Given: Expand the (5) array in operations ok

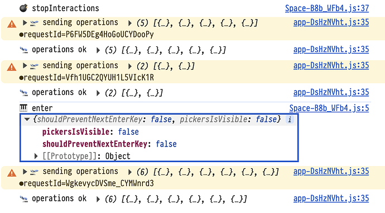Looking at the screenshot, I should [98, 50].
